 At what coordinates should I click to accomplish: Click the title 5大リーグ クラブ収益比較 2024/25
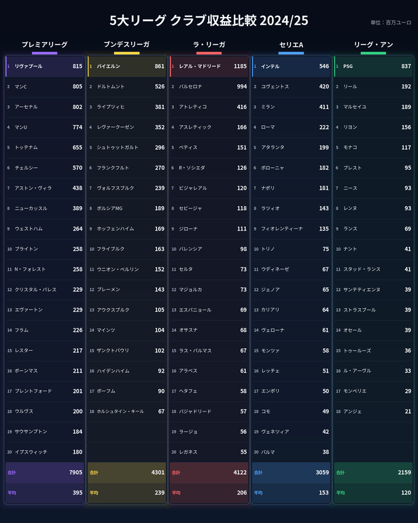209,20
